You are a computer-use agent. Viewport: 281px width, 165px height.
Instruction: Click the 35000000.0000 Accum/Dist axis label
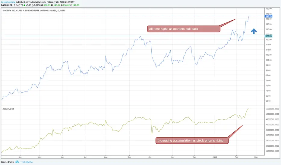tap(272, 130)
